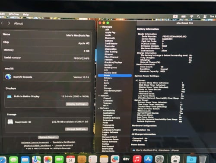Select Printers in Hardware list
This screenshot has height=163, width=216.
coord(108,78)
